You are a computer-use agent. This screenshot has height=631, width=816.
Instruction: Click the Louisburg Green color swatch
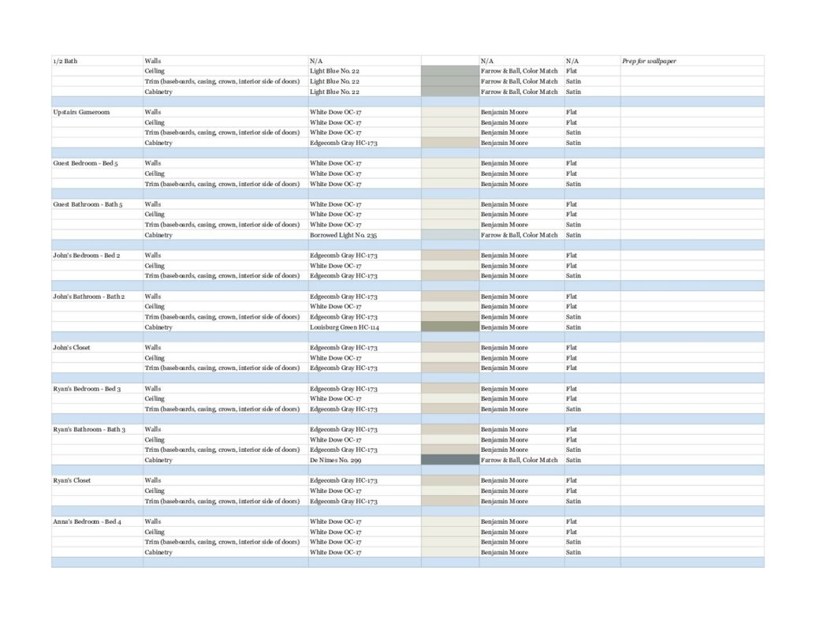[x=449, y=327]
